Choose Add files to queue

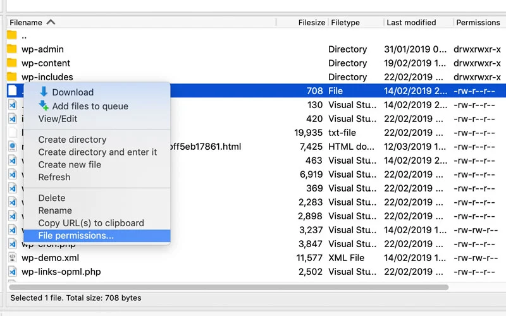[x=90, y=106]
